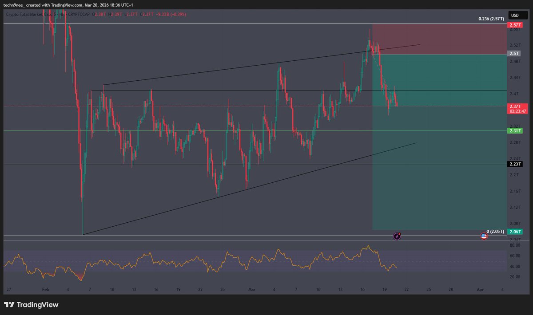
Task: Click the 60.00 RSI scale value
Action: coord(515,256)
